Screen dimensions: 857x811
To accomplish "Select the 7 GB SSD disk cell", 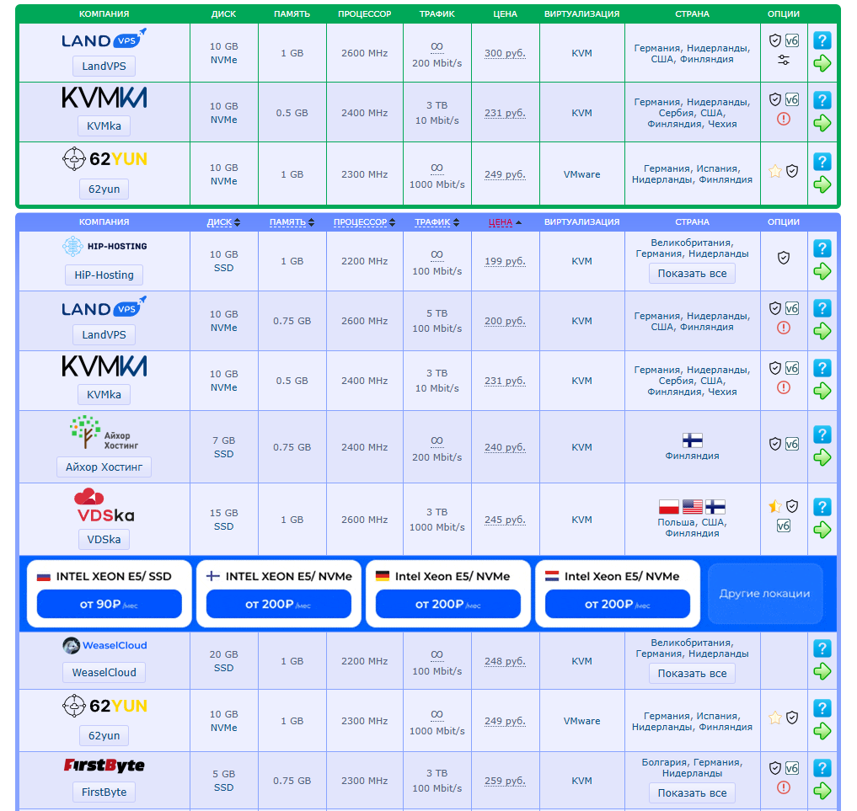I will 223,447.
